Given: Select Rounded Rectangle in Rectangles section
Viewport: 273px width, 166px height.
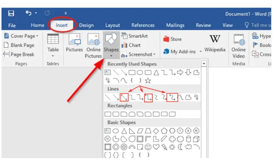Looking at the screenshot, I should [116, 114].
